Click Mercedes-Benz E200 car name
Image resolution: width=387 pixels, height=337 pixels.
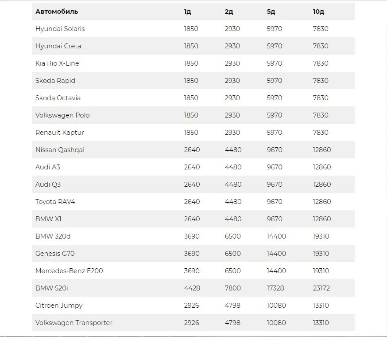69,271
